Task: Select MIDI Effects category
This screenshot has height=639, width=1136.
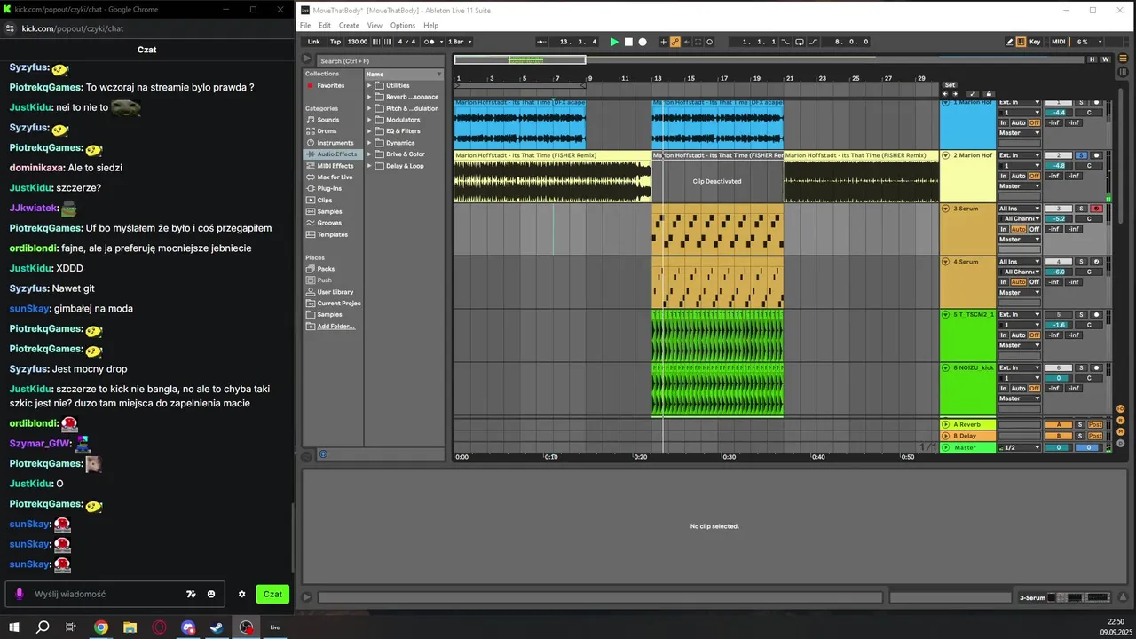Action: coord(335,166)
